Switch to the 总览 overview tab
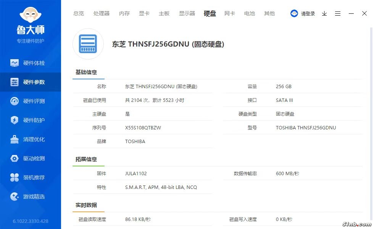The image size is (374, 229). (79, 13)
